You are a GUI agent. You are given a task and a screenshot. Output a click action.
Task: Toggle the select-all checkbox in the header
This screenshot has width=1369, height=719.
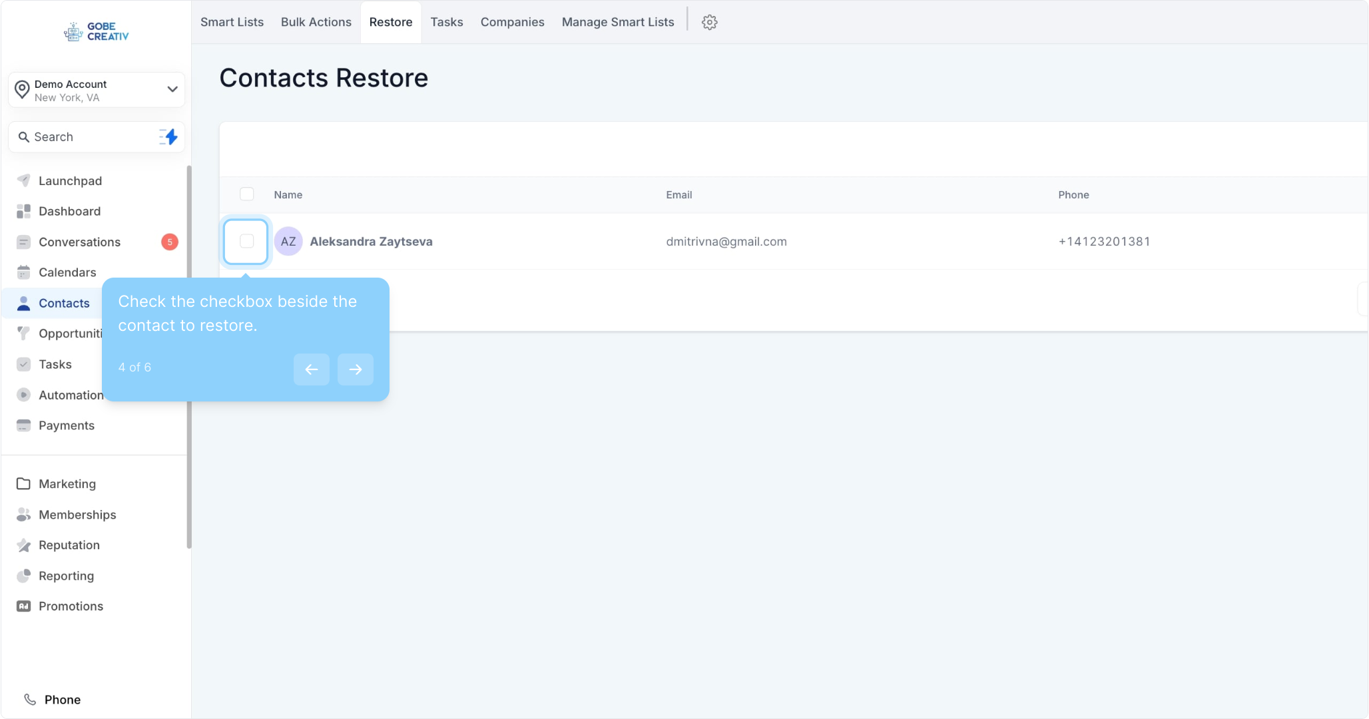click(246, 194)
